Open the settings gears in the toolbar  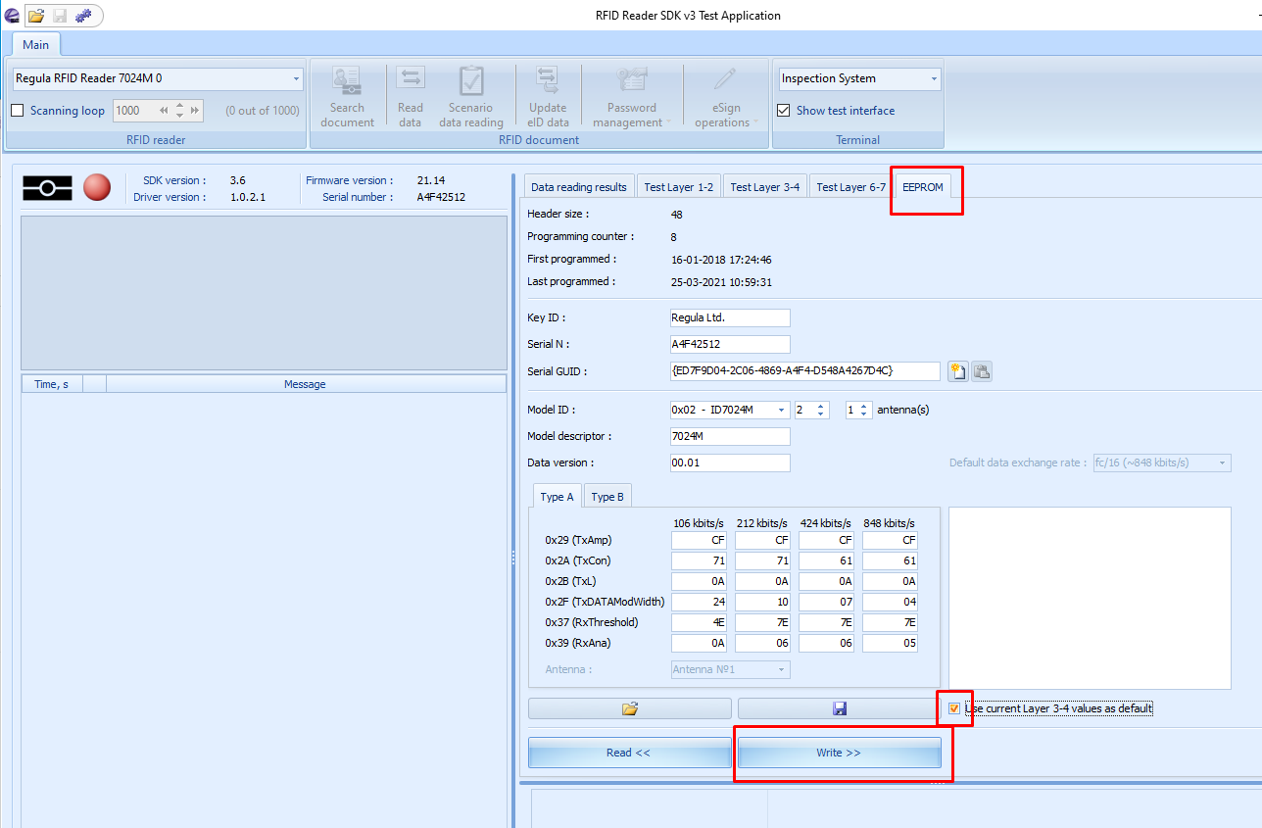[x=83, y=16]
